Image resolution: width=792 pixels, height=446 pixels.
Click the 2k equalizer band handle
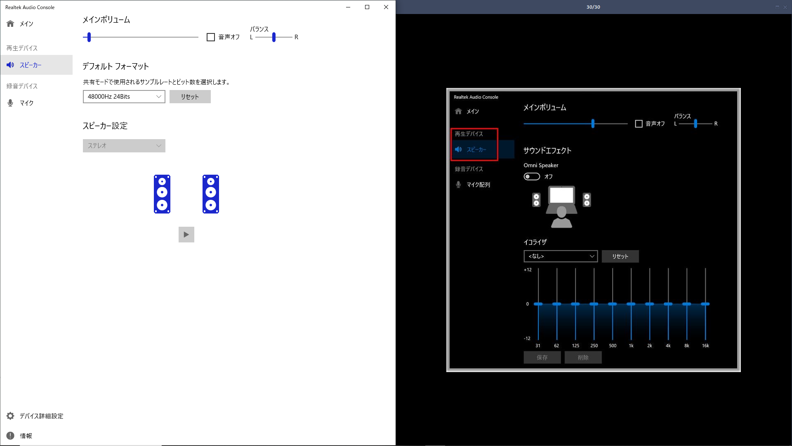tap(649, 304)
